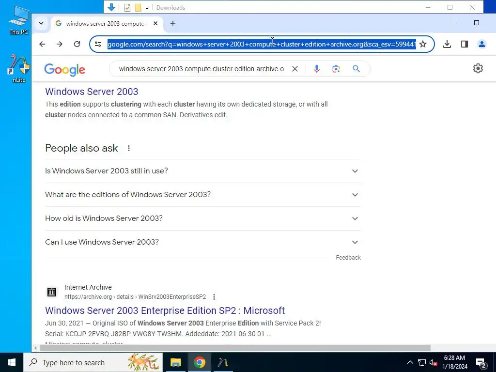Open the clock and date flyout
Screen dimensions: 496x372
point(454,362)
